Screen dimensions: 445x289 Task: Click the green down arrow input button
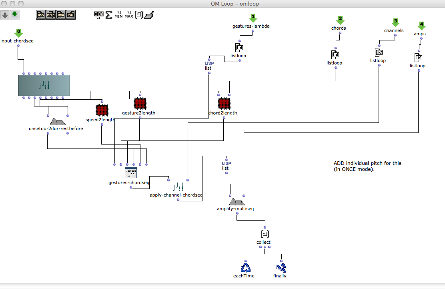[15, 15]
